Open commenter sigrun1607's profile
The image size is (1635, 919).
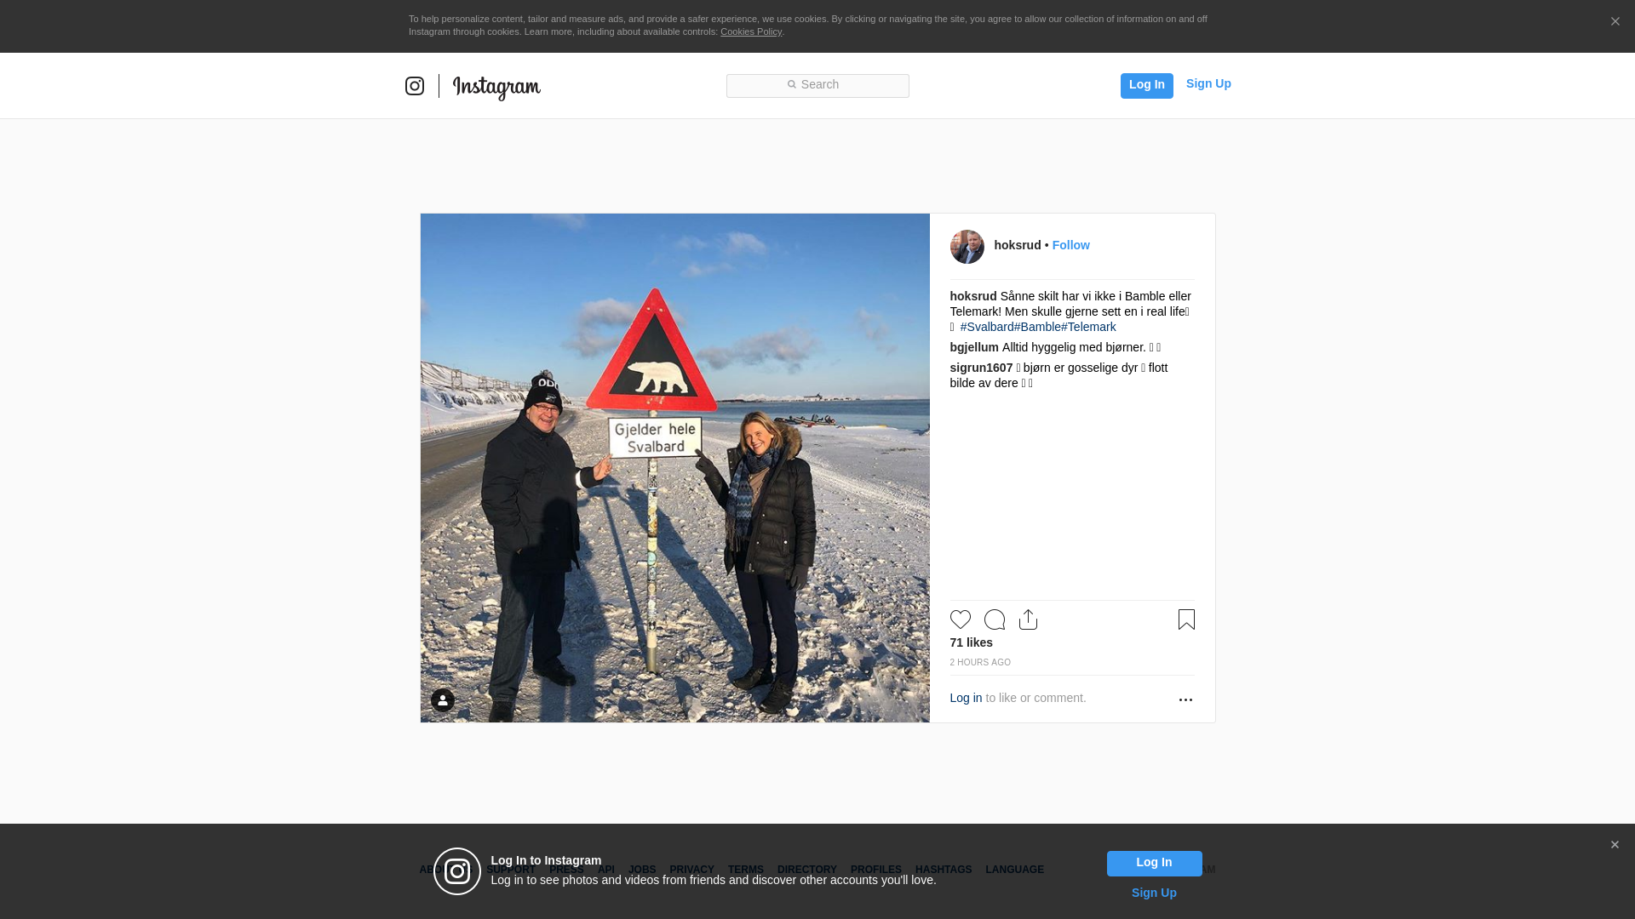tap(981, 368)
